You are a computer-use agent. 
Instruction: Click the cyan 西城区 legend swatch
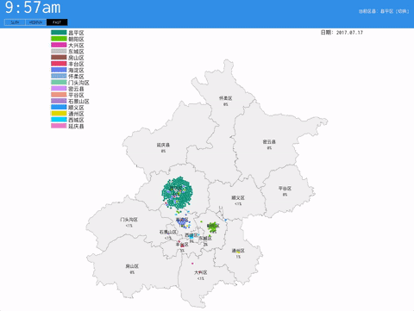coord(59,120)
